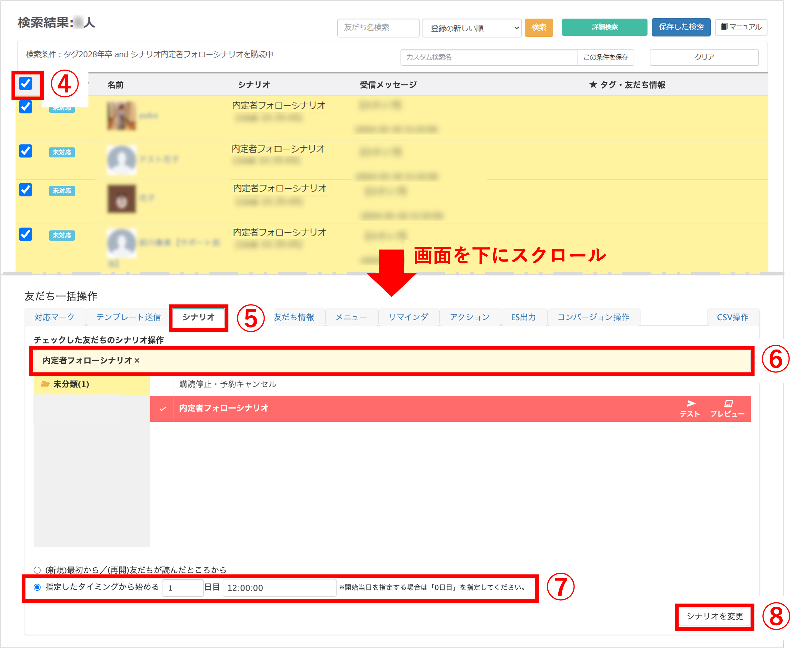
Task: Open the マニュアル book icon button
Action: pos(741,27)
